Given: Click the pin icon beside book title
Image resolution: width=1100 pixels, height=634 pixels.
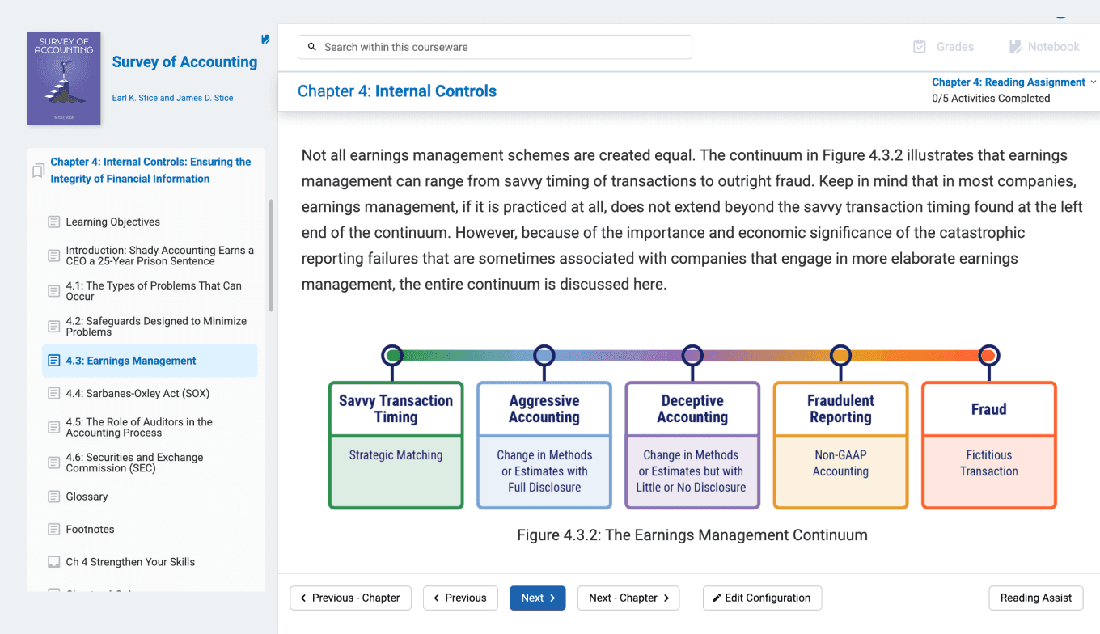Looking at the screenshot, I should 265,39.
